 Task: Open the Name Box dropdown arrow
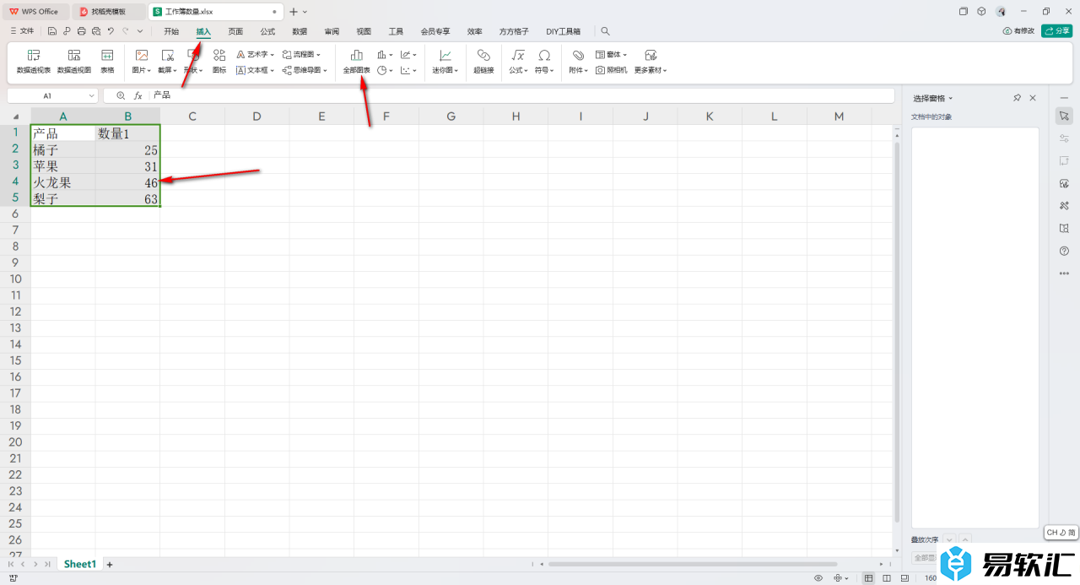click(90, 96)
